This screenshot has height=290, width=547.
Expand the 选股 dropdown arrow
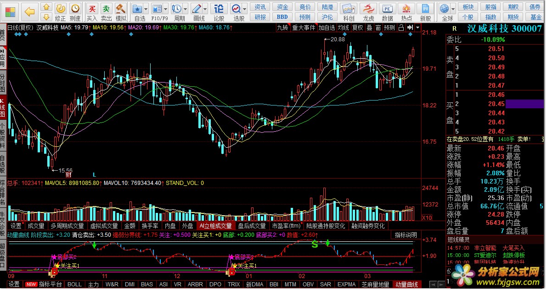click(244, 8)
